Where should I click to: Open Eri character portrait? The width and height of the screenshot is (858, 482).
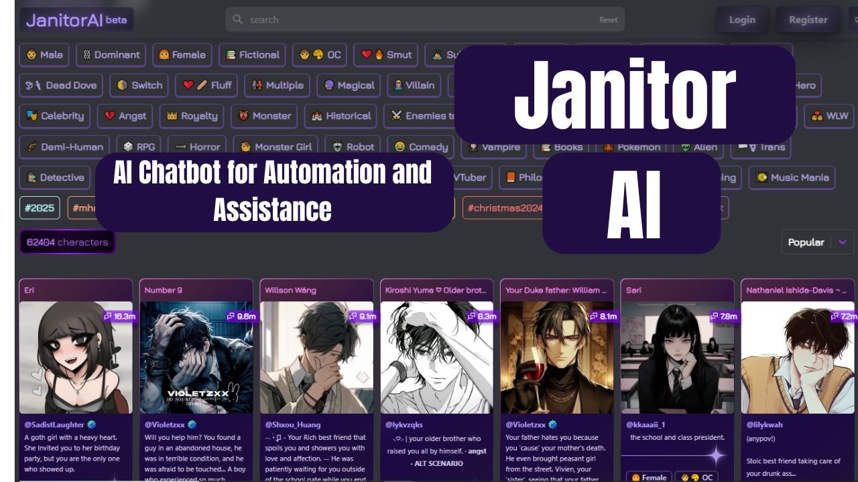point(76,357)
